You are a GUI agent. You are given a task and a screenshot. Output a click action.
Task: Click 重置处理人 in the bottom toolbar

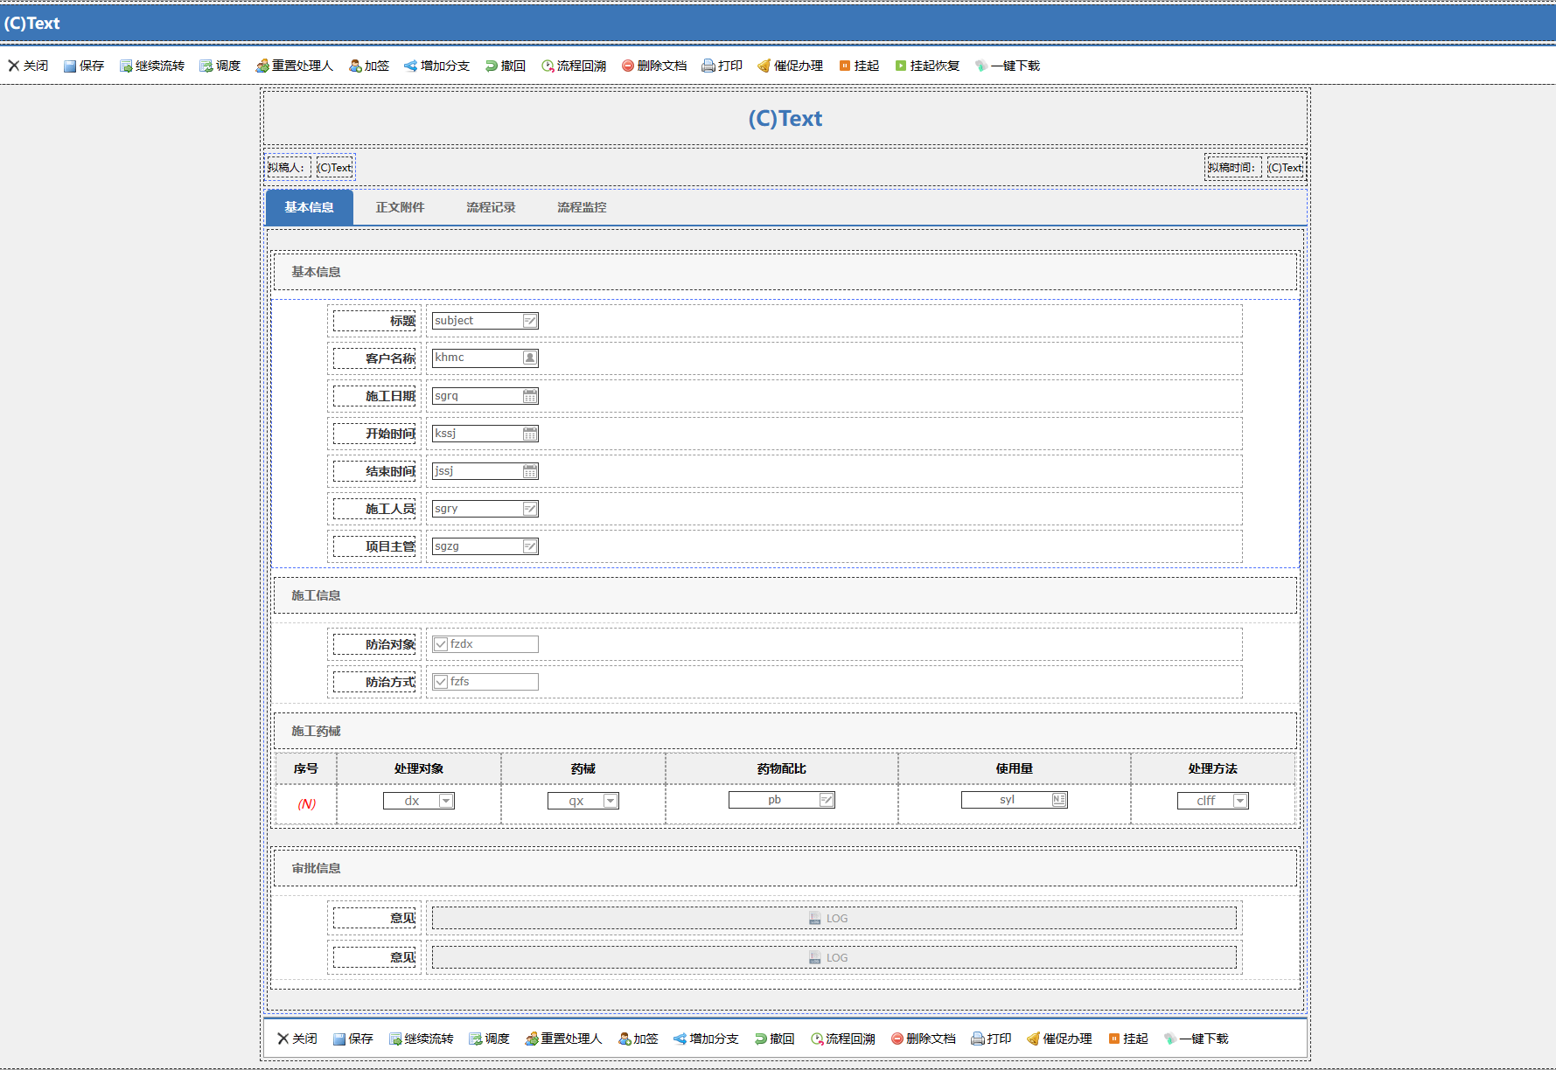[x=564, y=1039]
